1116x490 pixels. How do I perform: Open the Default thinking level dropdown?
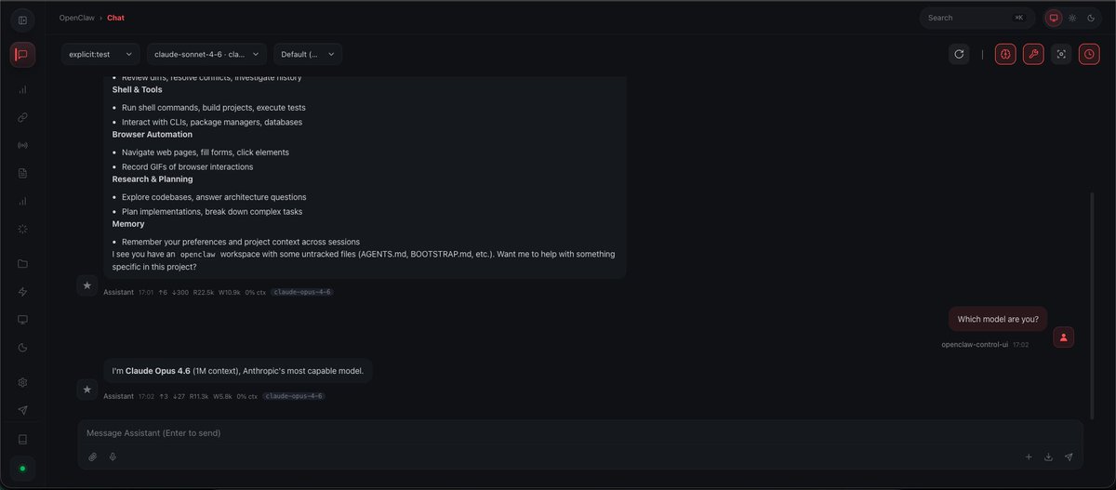tap(308, 54)
